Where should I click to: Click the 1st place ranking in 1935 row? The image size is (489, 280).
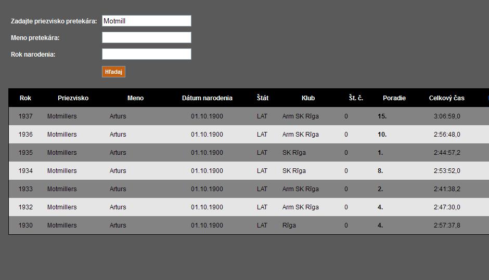tap(380, 153)
